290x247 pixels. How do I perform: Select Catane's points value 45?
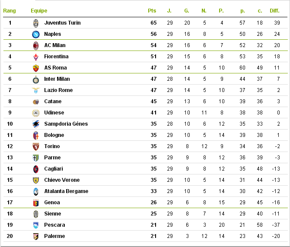coord(153,101)
